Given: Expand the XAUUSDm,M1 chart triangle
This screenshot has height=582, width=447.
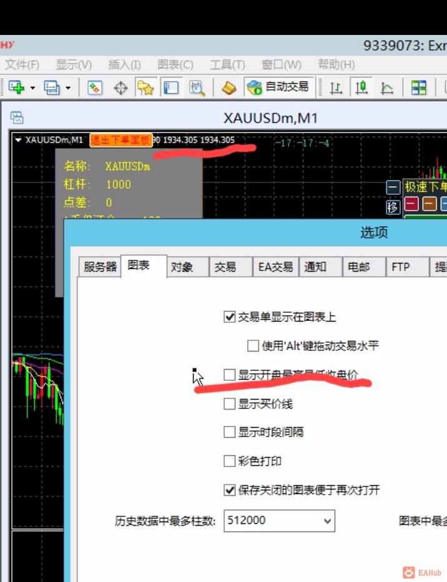Looking at the screenshot, I should (x=18, y=141).
